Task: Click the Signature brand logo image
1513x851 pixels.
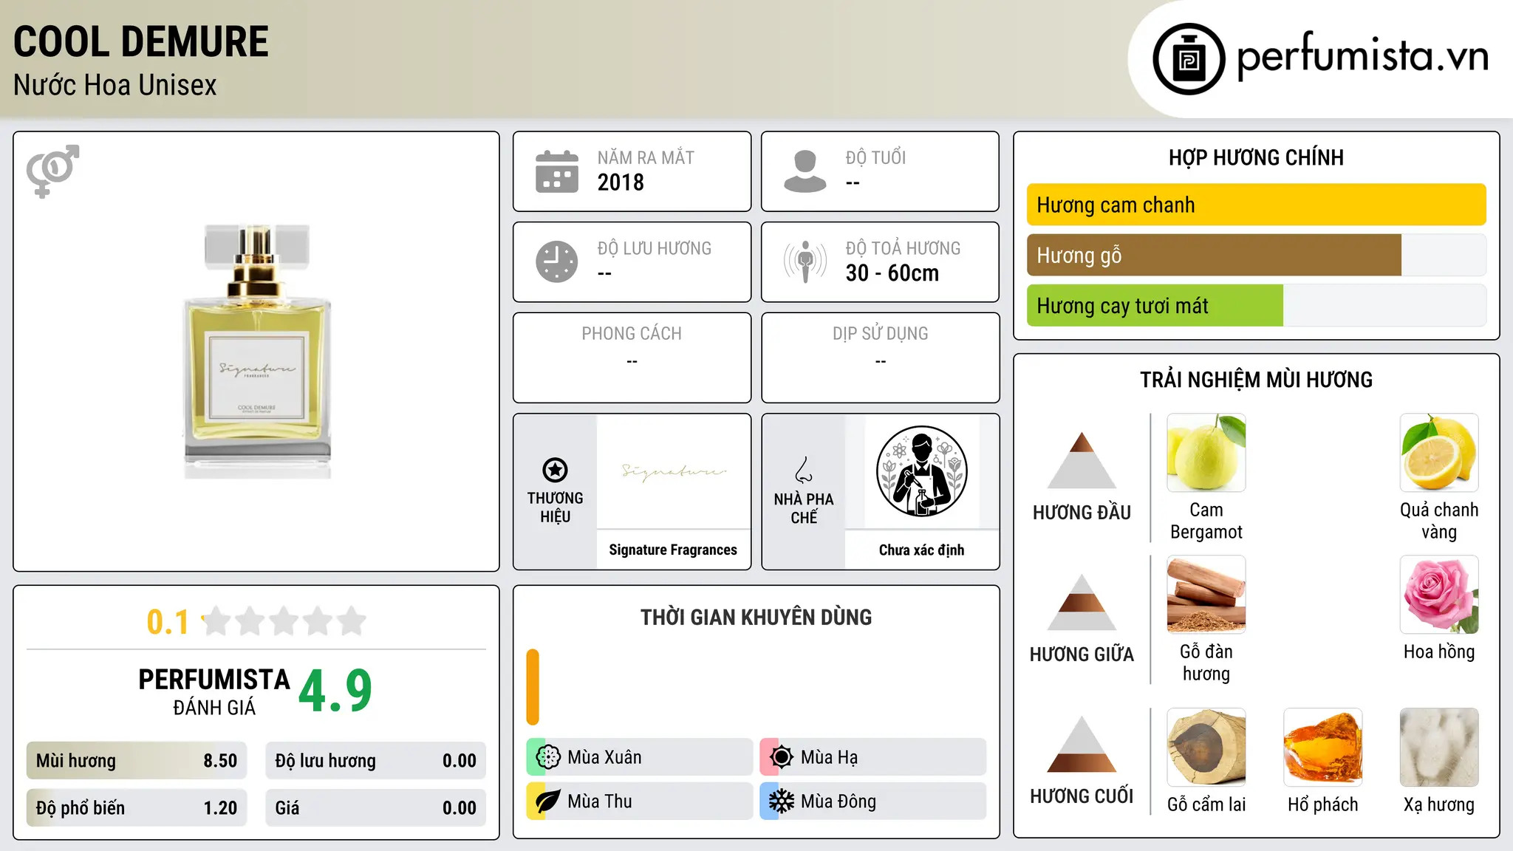Action: (x=673, y=471)
